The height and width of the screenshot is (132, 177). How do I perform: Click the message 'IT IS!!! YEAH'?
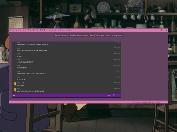click(x=22, y=68)
